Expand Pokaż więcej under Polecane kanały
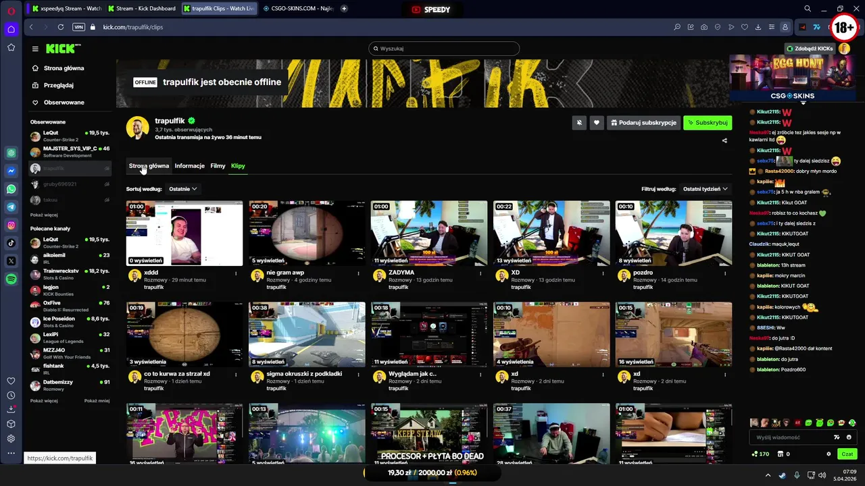This screenshot has width=865, height=486. click(44, 401)
